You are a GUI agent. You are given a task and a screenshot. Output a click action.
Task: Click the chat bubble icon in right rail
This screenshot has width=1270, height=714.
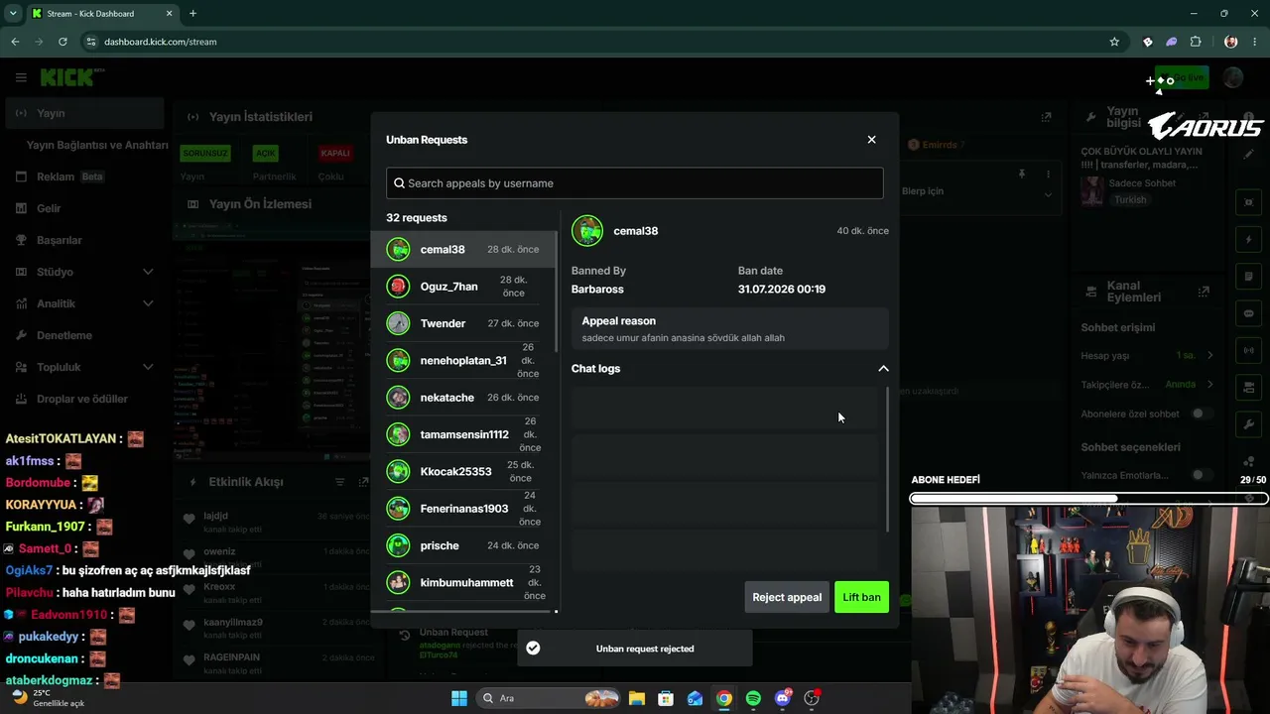1249,313
